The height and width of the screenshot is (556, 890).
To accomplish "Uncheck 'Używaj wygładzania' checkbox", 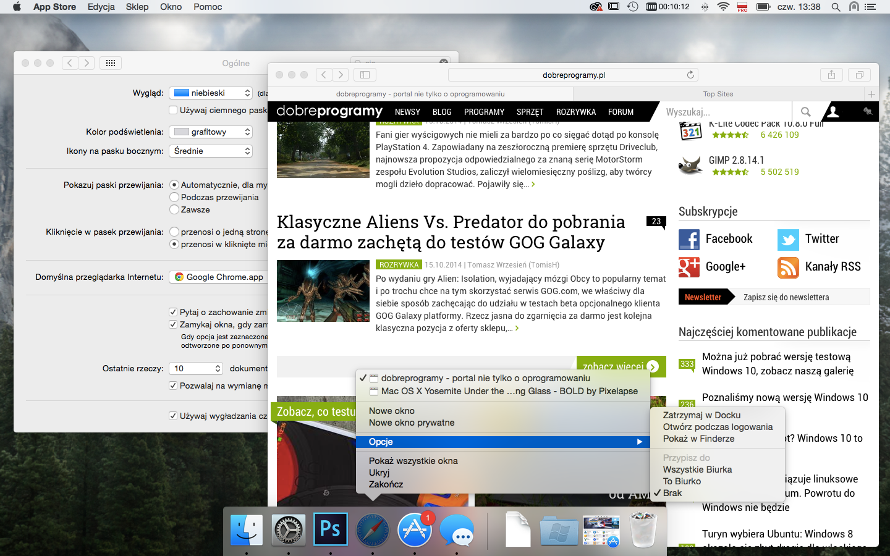I will coord(173,416).
